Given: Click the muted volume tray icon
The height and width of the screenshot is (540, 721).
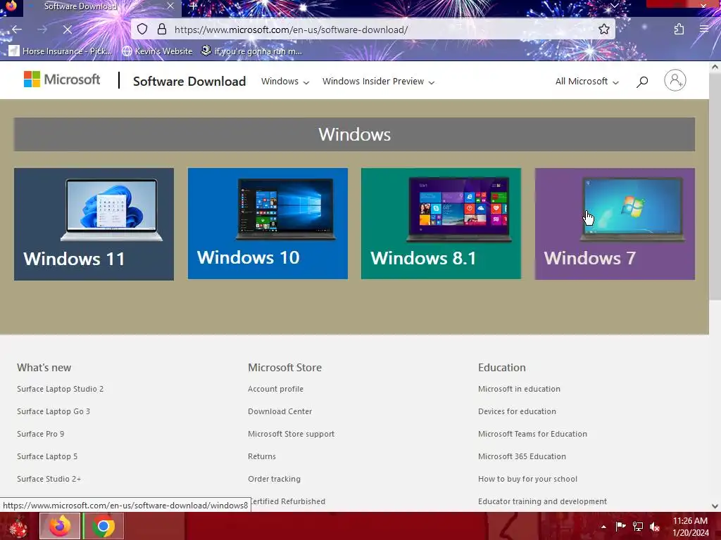Looking at the screenshot, I should 655,527.
